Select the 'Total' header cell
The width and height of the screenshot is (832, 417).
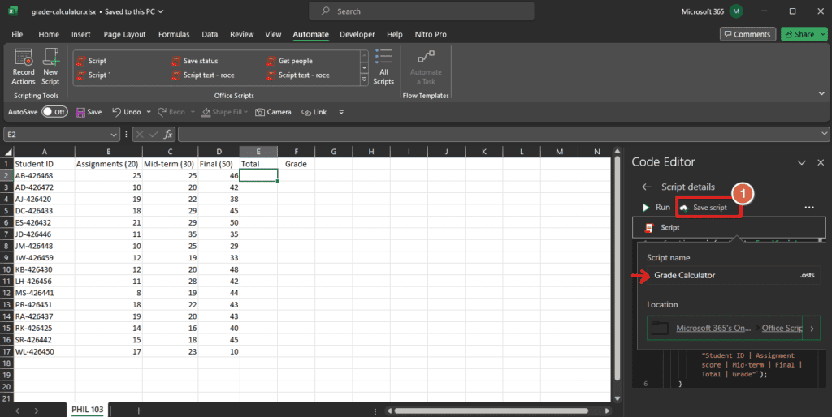pos(258,164)
